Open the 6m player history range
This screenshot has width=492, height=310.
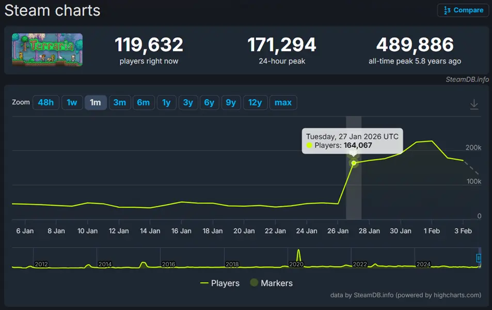coord(144,102)
